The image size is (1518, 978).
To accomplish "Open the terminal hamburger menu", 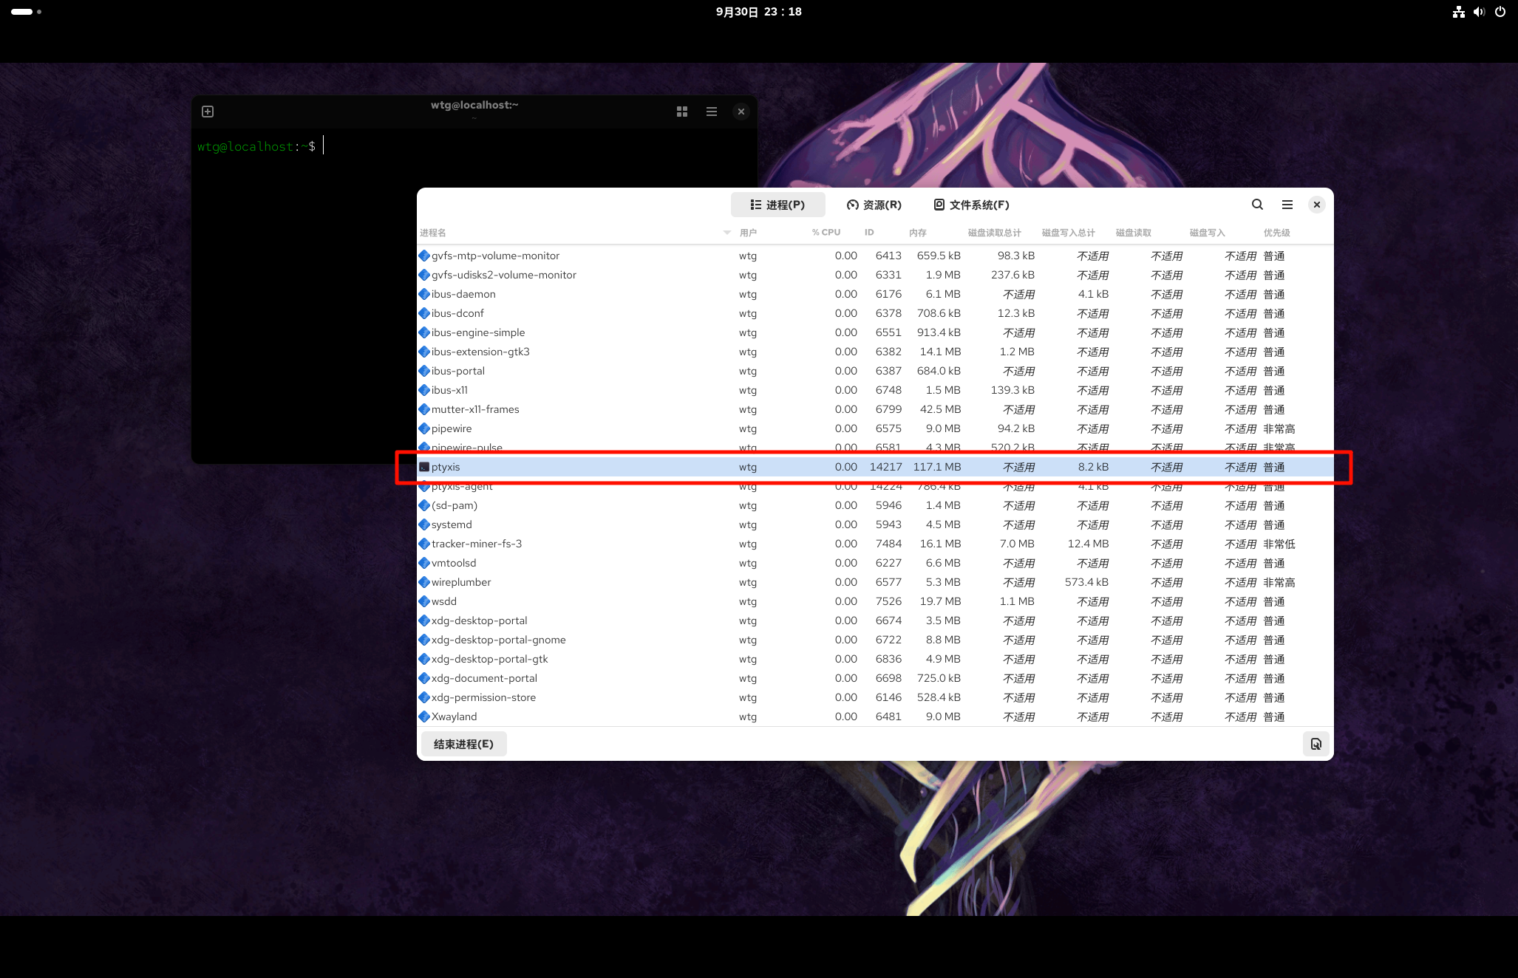I will point(712,112).
